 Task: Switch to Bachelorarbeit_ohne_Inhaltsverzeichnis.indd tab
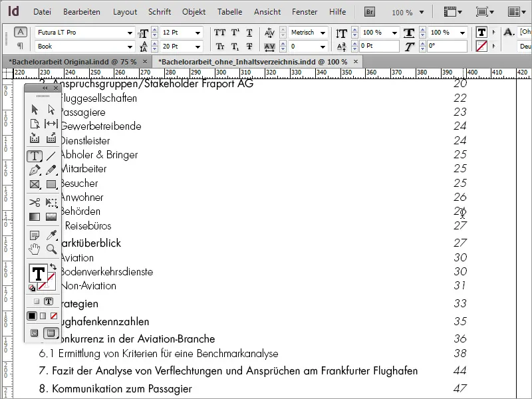pyautogui.click(x=253, y=62)
